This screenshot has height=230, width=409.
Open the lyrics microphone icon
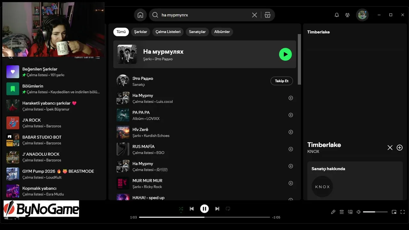(333, 212)
